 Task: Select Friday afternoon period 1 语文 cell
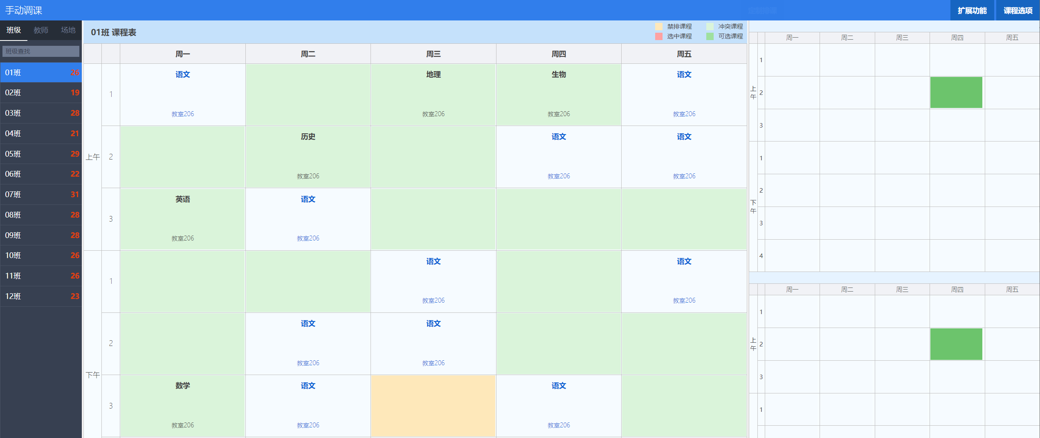(684, 281)
